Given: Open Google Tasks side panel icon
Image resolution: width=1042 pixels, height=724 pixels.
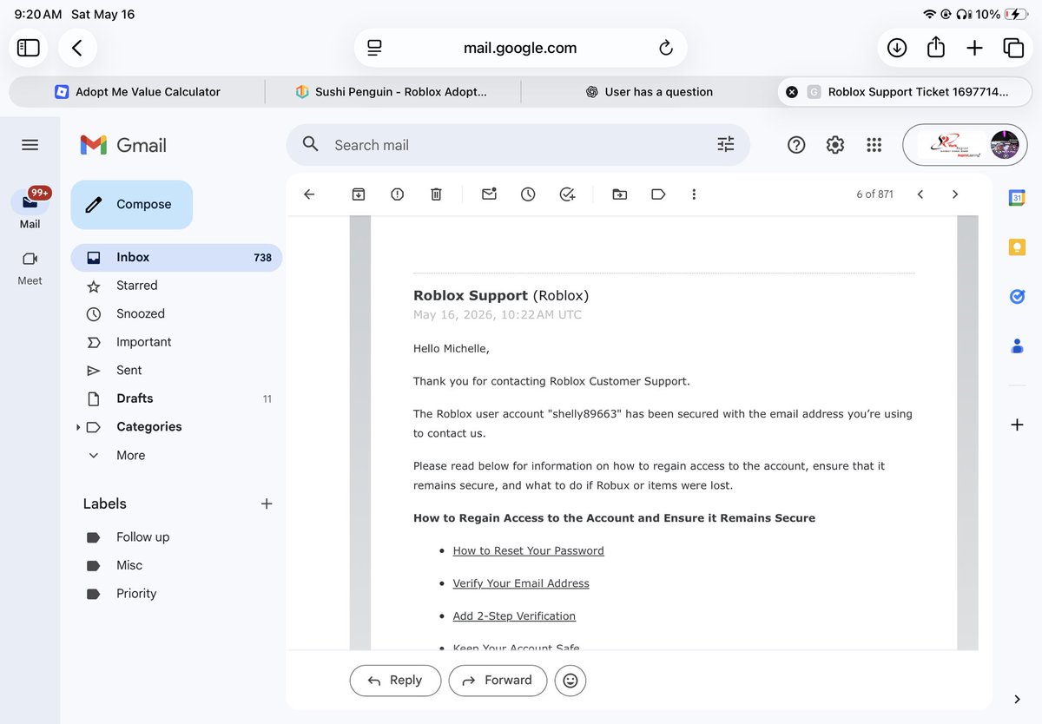Looking at the screenshot, I should coord(1017,297).
